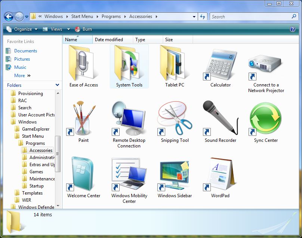Go to Windows in address bar
302x238 pixels.
coord(53,16)
